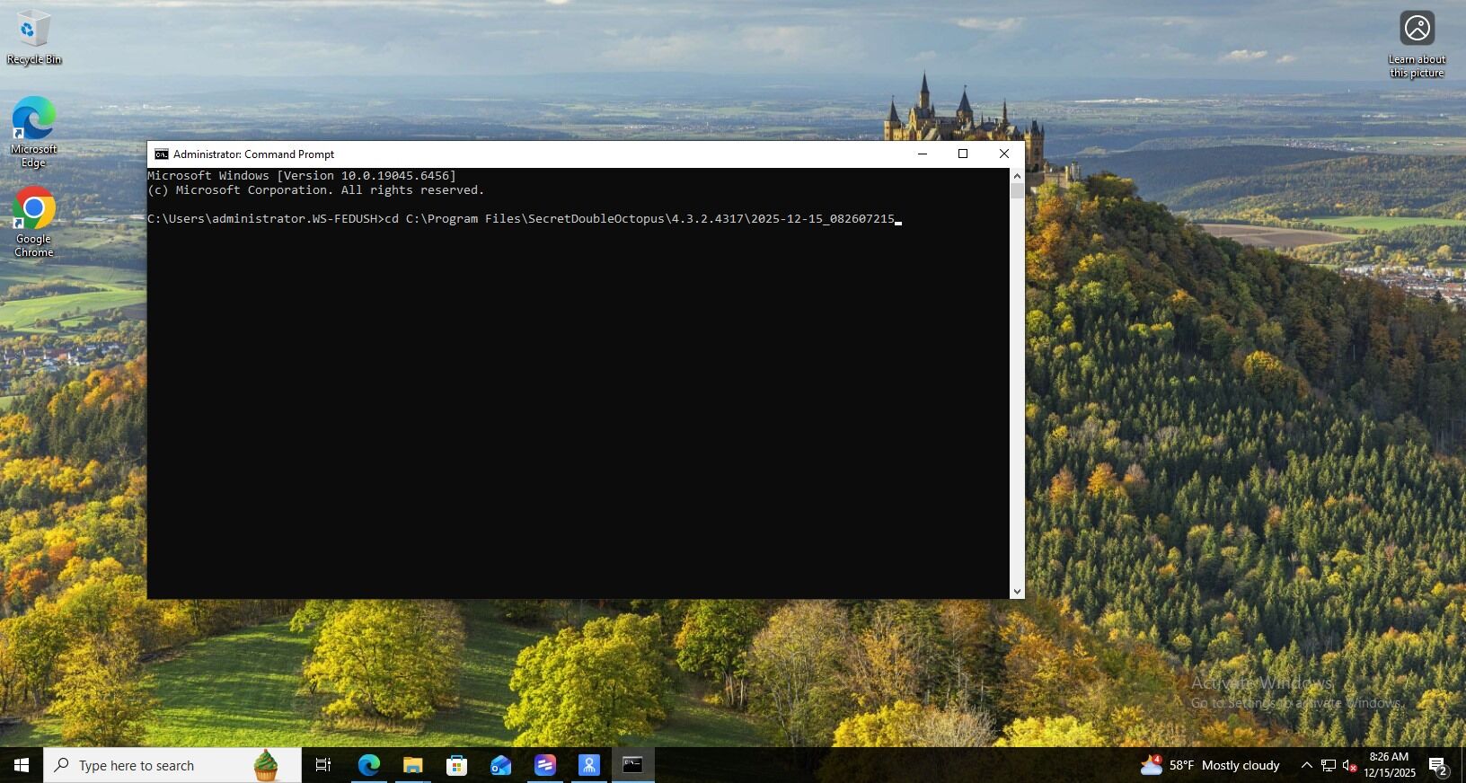Click the Command Prompt scrollbar up arrow
The image size is (1466, 783).
point(1017,175)
